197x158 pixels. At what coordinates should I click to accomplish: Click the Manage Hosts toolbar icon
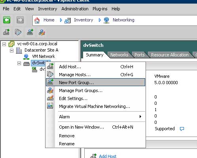(18, 32)
